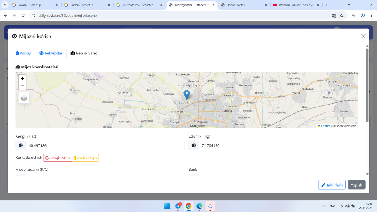
Task: Open location in Google Maps
Action: point(58,158)
